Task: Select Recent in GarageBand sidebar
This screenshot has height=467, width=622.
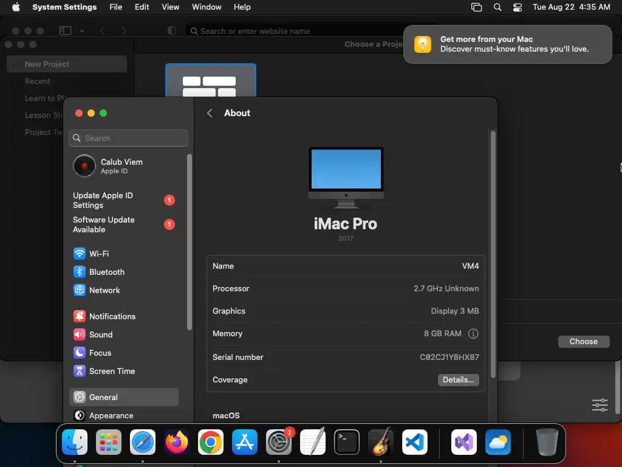Action: click(x=38, y=81)
